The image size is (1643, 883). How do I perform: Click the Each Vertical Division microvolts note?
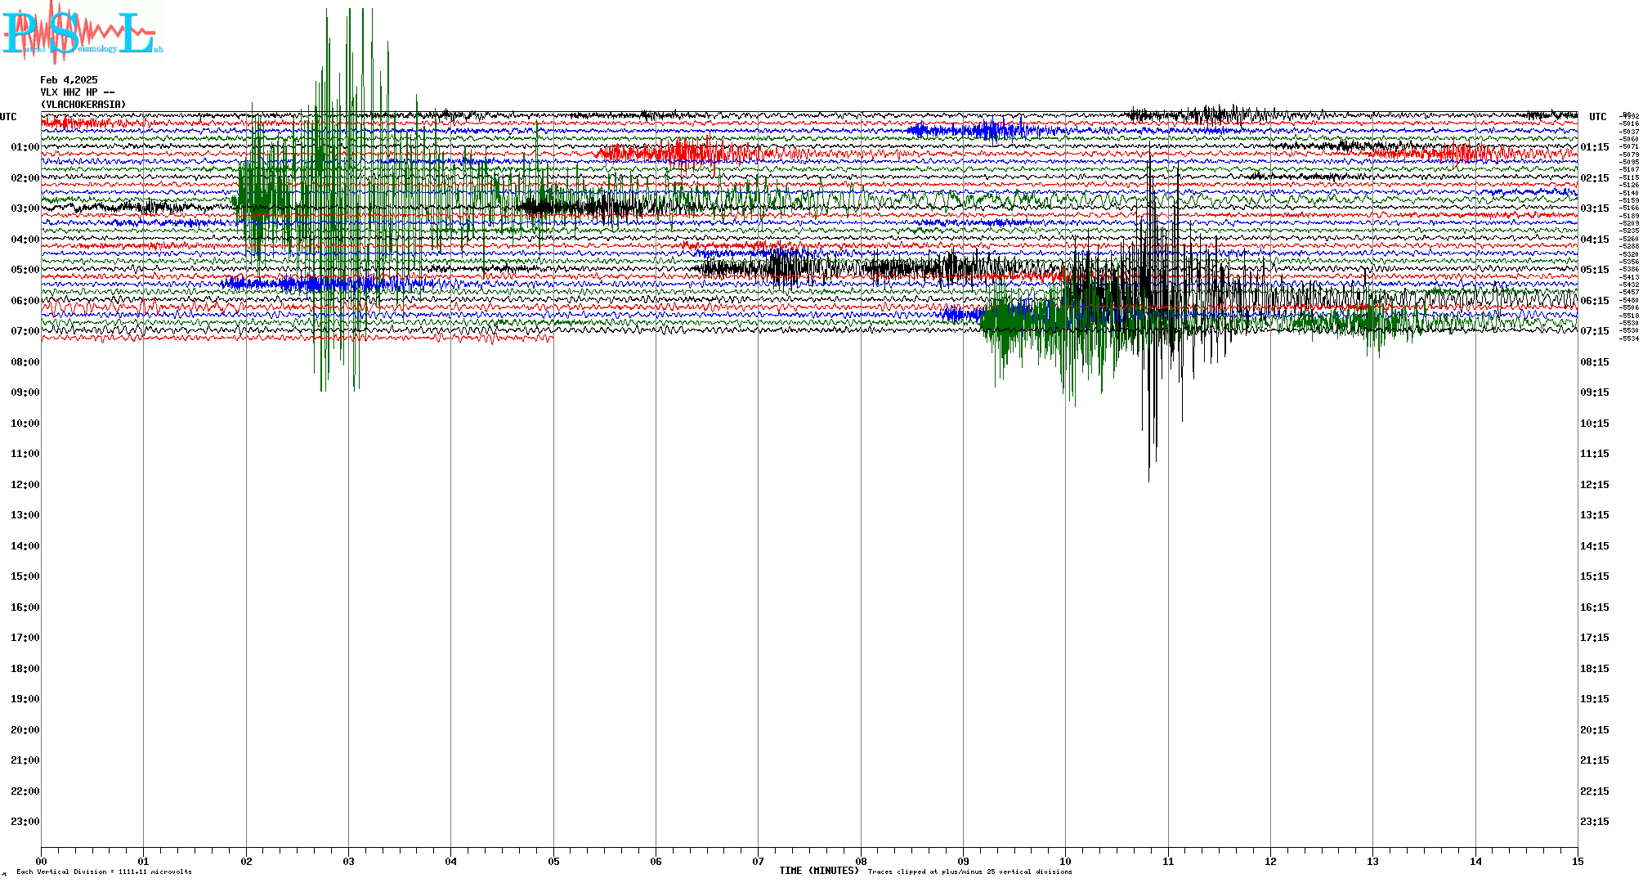tap(104, 872)
